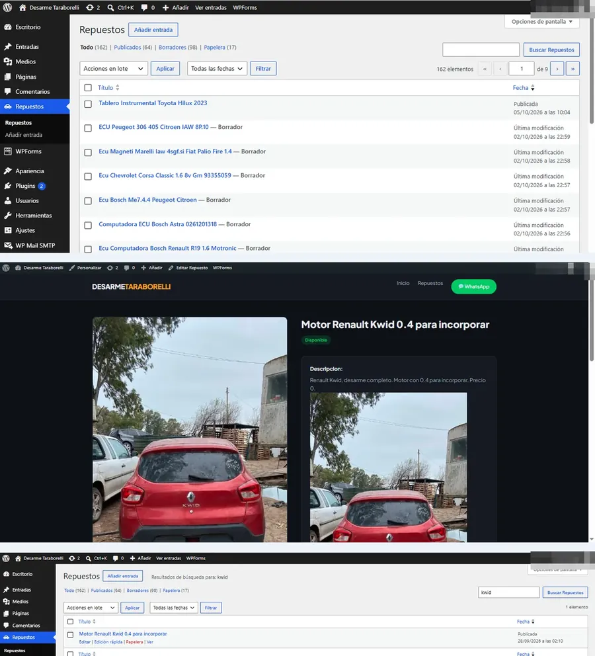Open Ajustes in the top sidebar

tap(25, 230)
